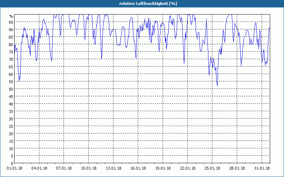
Task: Click the y-axis value 95
Action: [x=11, y=22]
